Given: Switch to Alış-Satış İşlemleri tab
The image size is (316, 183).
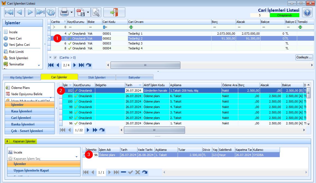Looking at the screenshot, I should pyautogui.click(x=22, y=77).
